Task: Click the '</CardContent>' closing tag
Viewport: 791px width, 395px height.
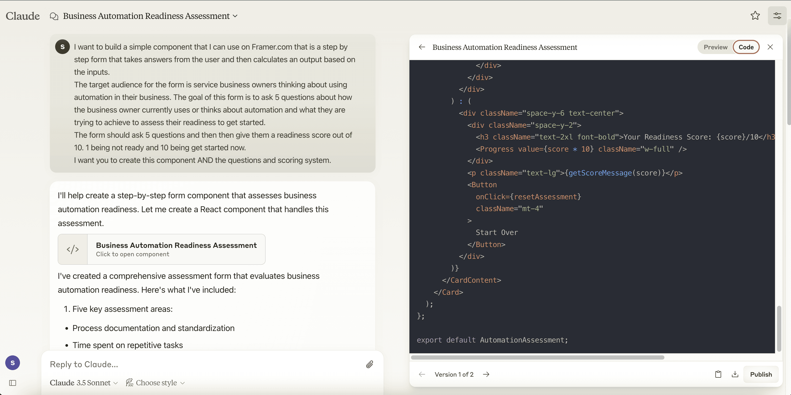Action: point(471,280)
